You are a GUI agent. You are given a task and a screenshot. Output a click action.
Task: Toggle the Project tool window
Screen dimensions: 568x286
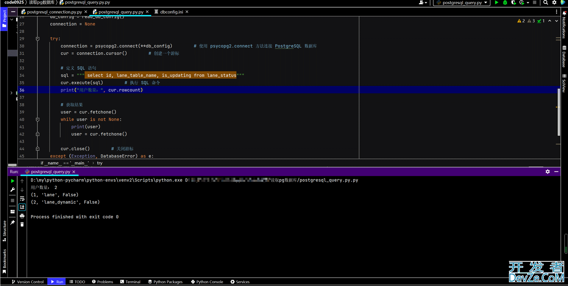pyautogui.click(x=4, y=19)
